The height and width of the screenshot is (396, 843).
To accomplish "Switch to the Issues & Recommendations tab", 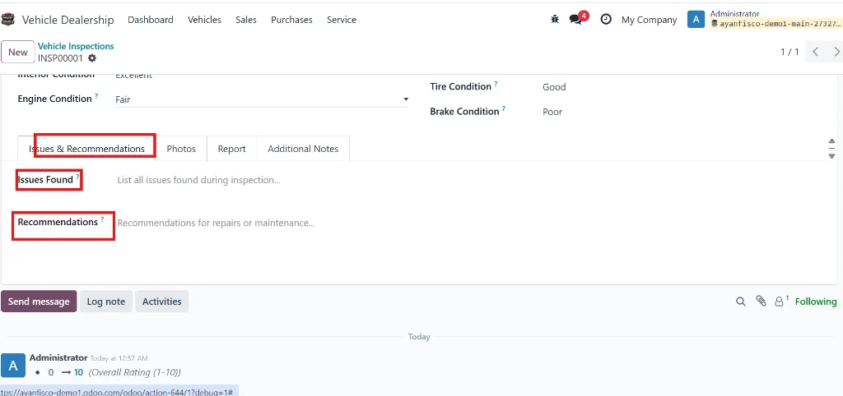I will [86, 149].
